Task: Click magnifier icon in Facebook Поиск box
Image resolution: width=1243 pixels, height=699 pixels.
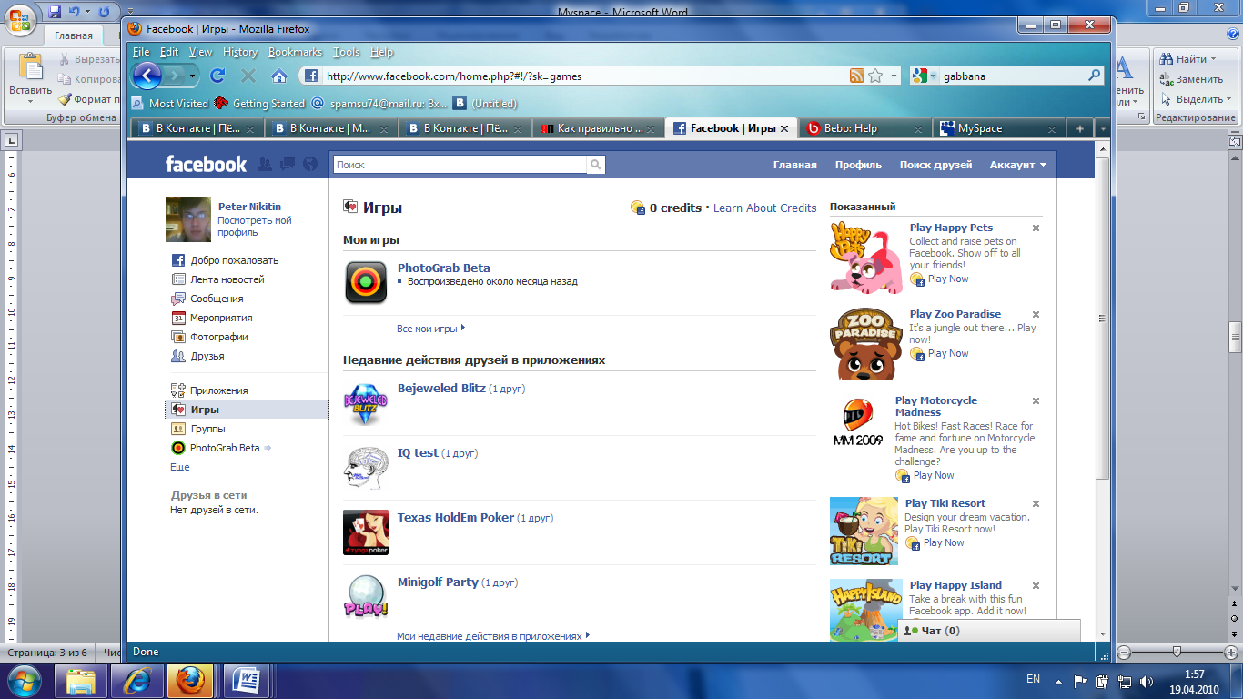Action: (x=595, y=165)
